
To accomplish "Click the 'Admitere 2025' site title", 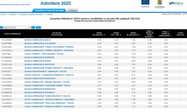I will point(55,3).
